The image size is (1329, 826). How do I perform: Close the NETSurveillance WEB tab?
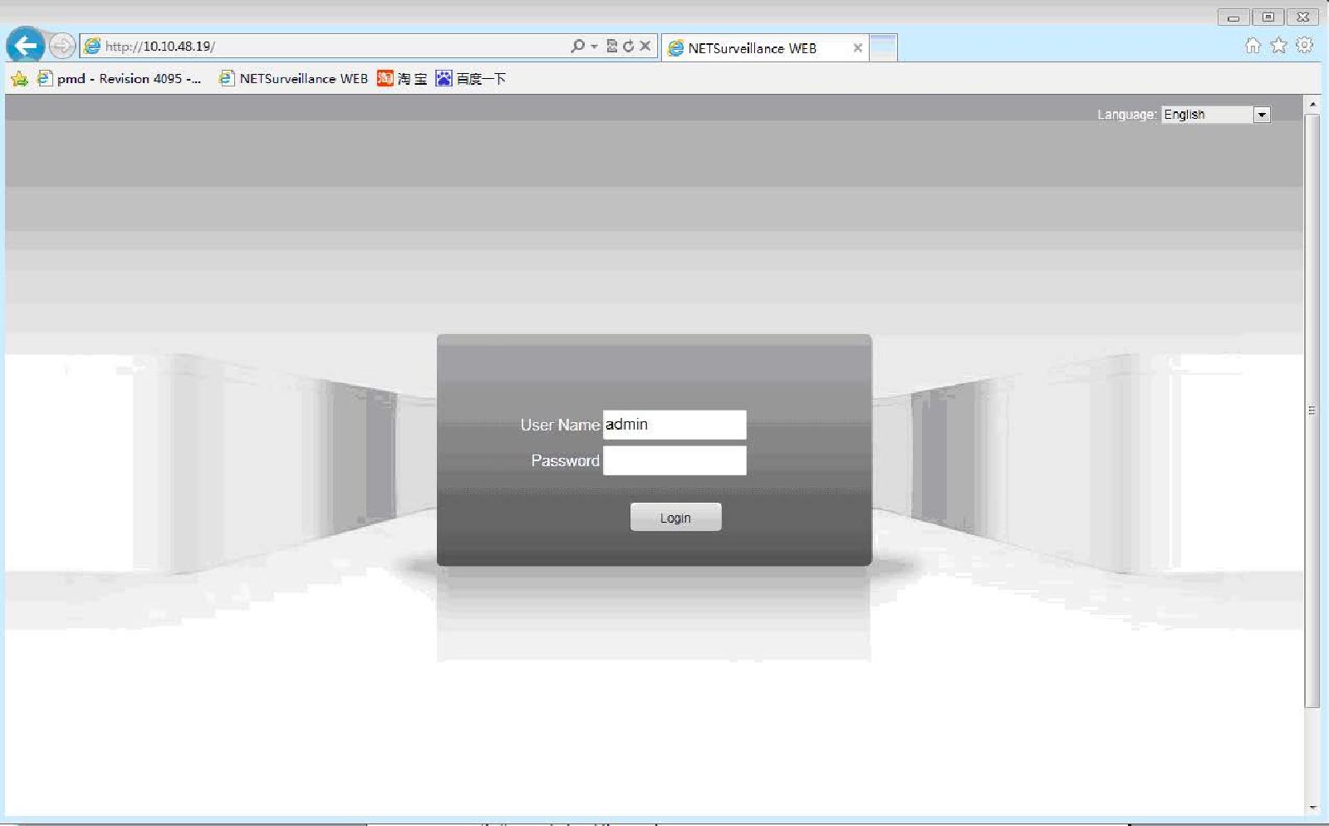point(857,48)
